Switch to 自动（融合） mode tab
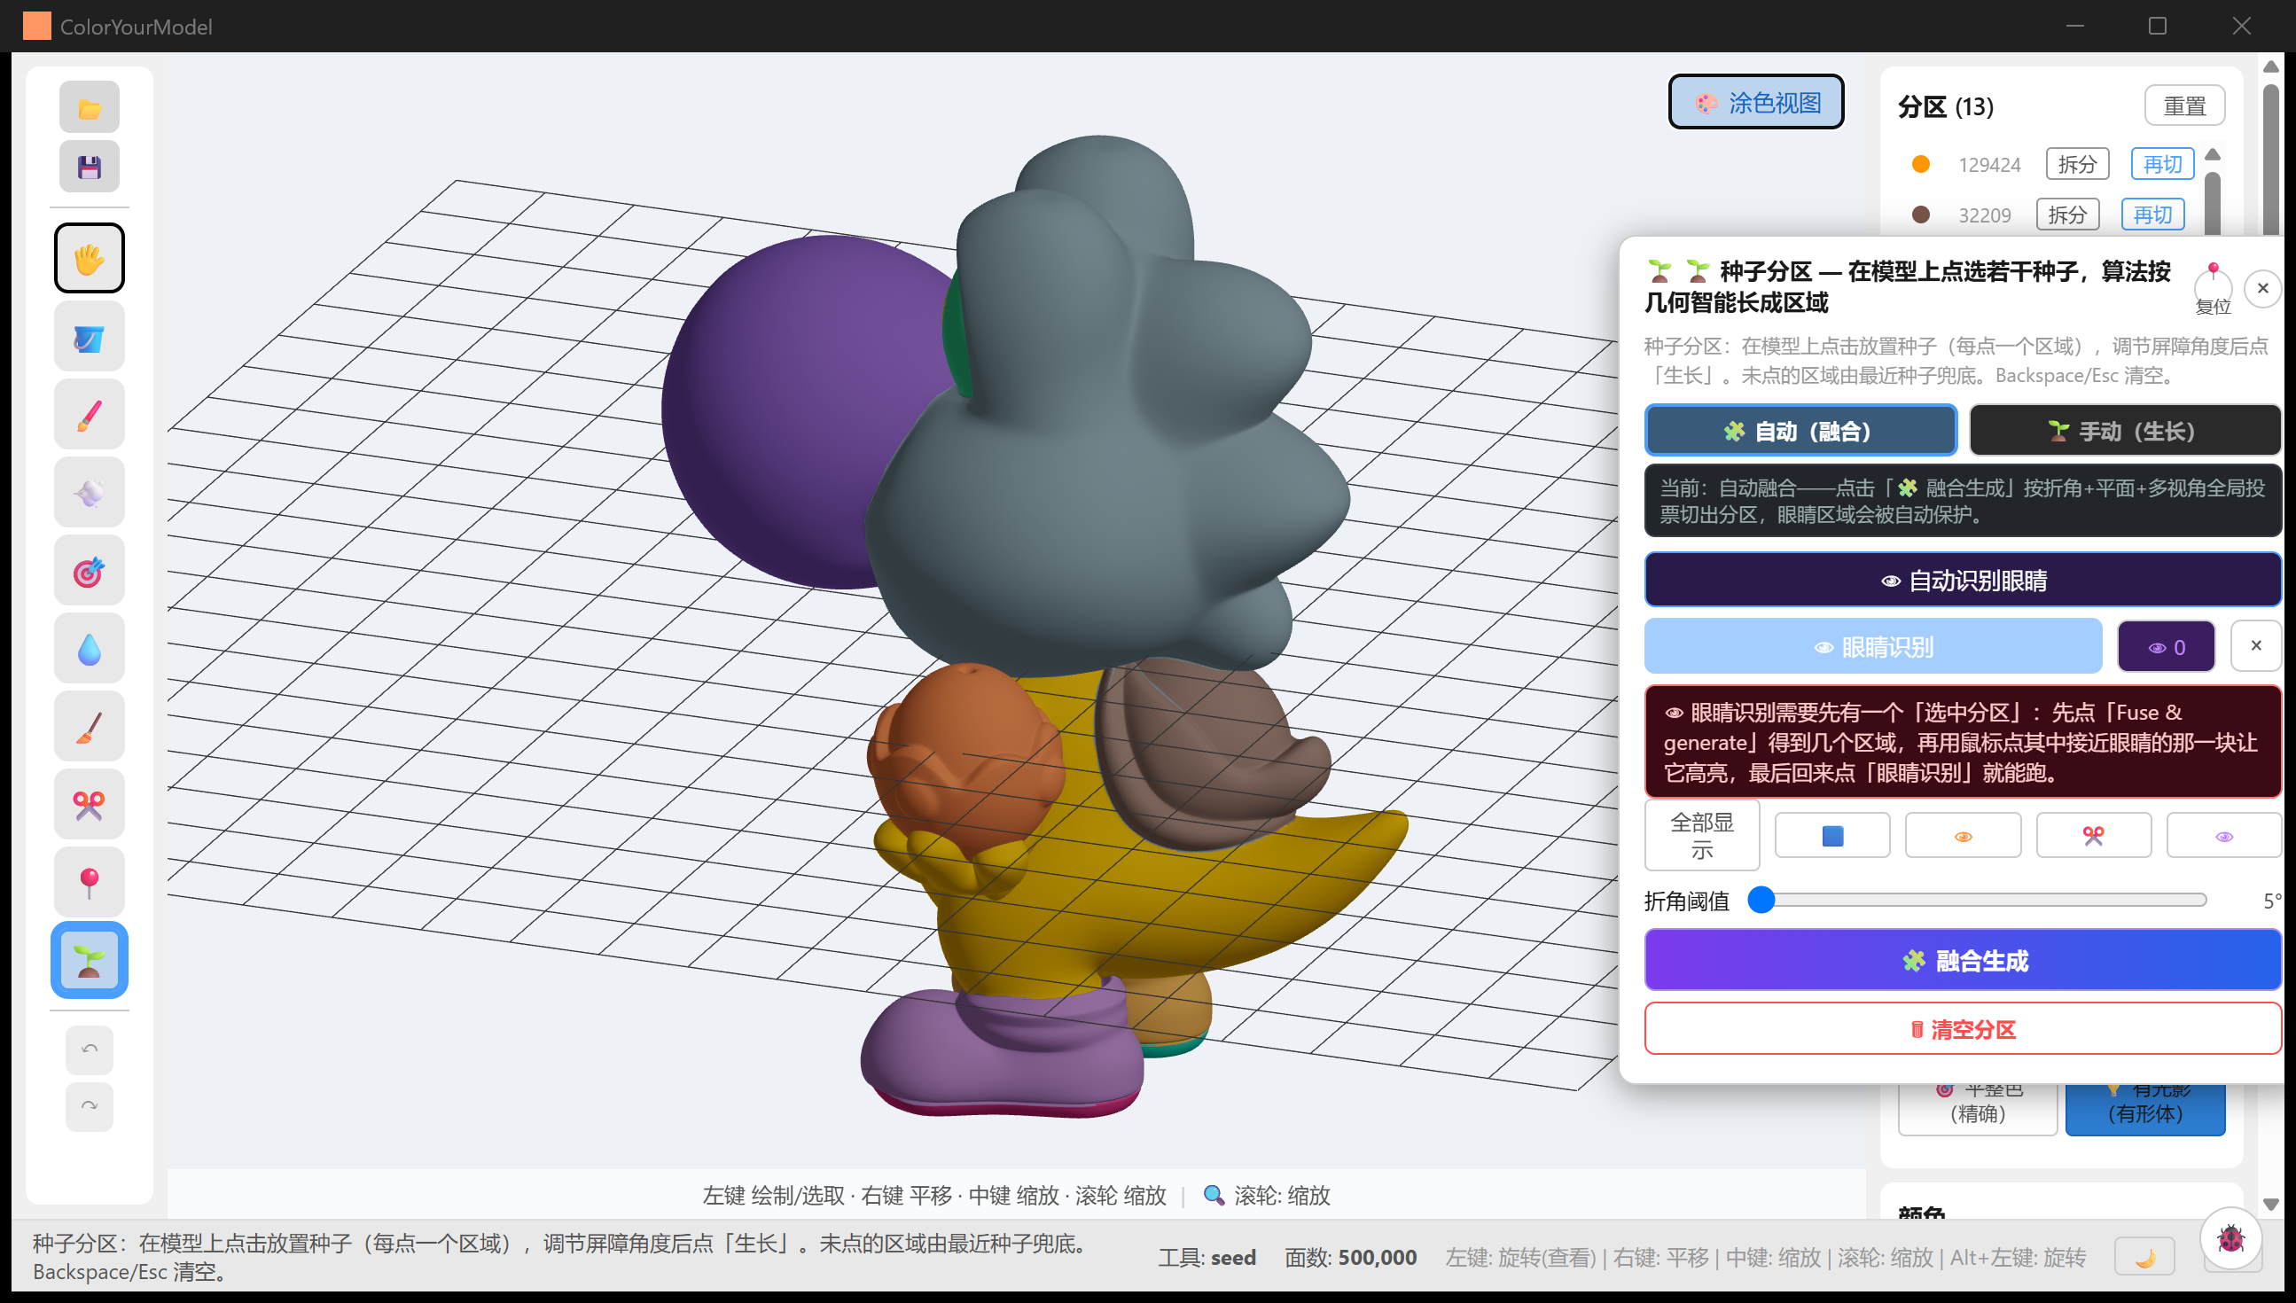 point(1800,432)
